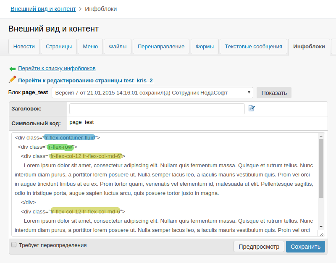Click inside the HTML code text area

point(165,184)
